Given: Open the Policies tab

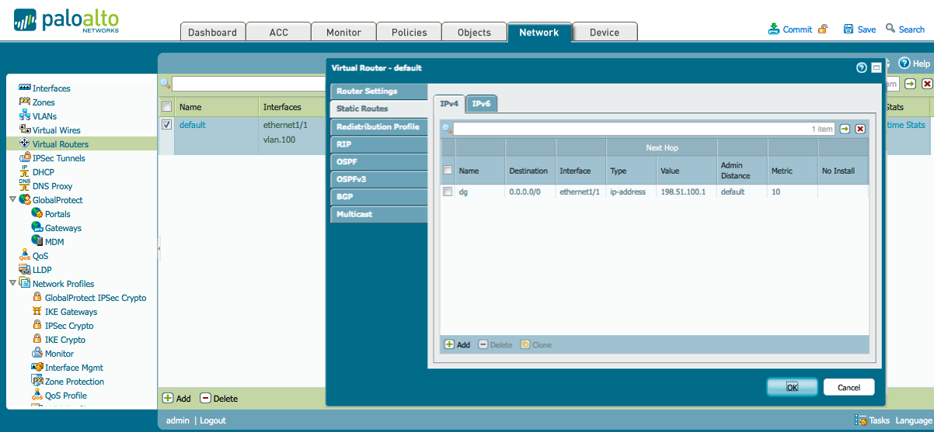Looking at the screenshot, I should (x=409, y=33).
